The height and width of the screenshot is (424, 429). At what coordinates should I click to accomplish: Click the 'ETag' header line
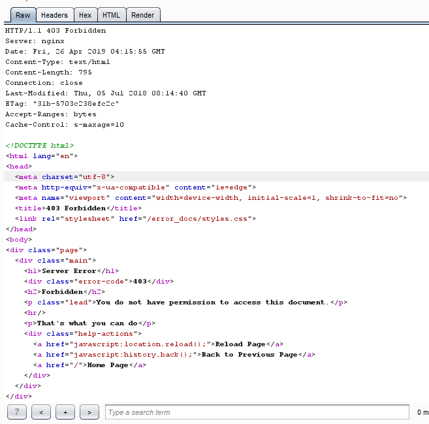(62, 103)
